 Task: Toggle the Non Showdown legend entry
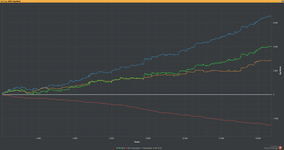[x=134, y=148]
